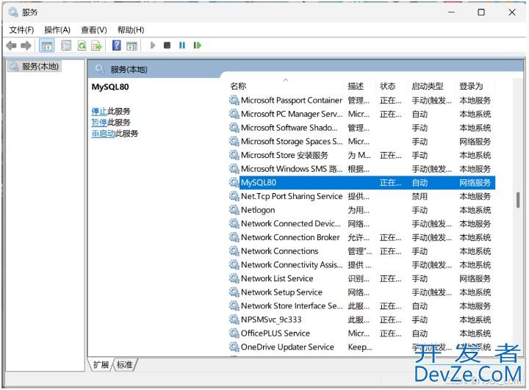Image resolution: width=529 pixels, height=390 pixels.
Task: Click the Properties toolbar icon
Action: click(x=66, y=46)
